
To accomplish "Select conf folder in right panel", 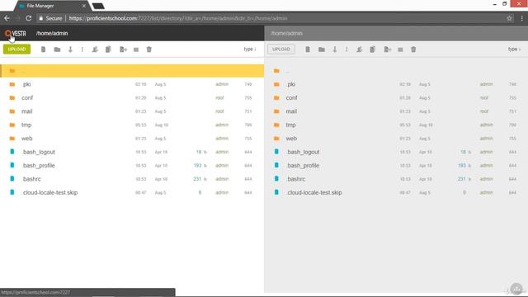I will click(x=396, y=97).
